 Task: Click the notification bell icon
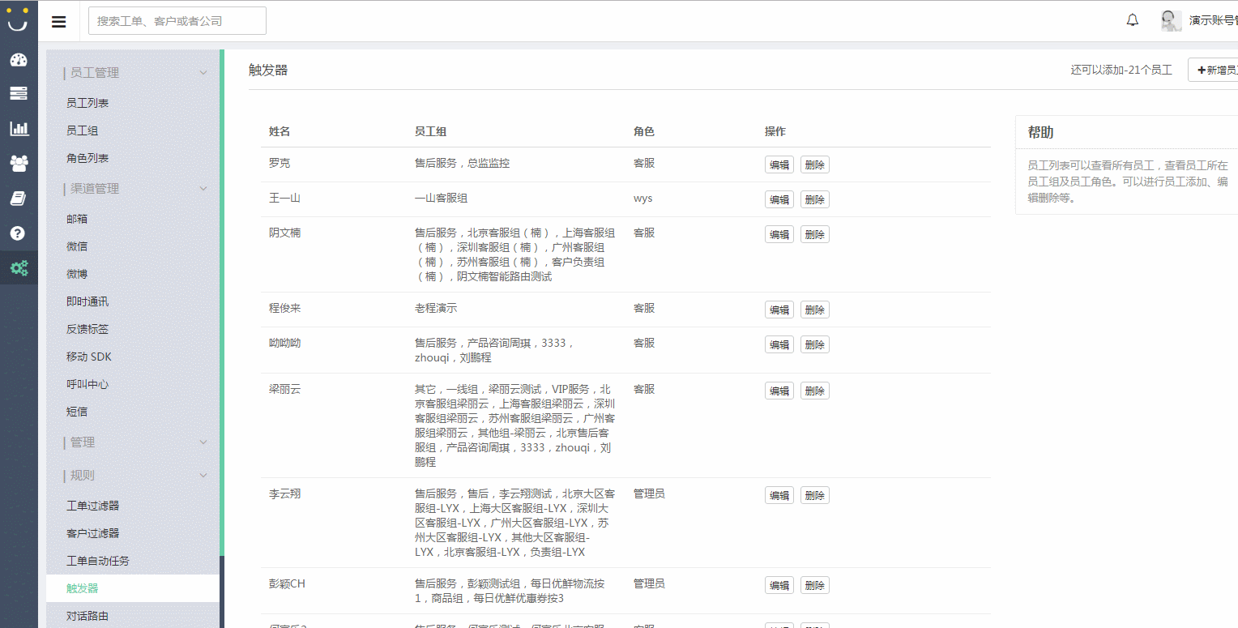coord(1133,20)
